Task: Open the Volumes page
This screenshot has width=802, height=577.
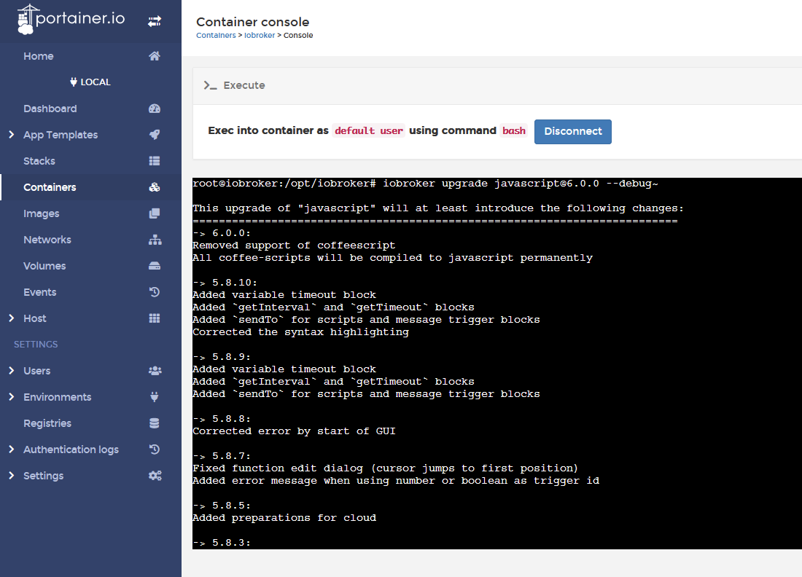Action: point(44,266)
